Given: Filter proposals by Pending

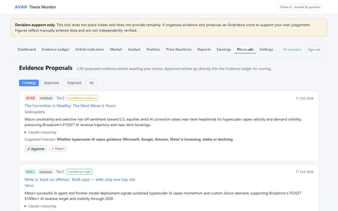Looking at the screenshot, I should coord(29,83).
